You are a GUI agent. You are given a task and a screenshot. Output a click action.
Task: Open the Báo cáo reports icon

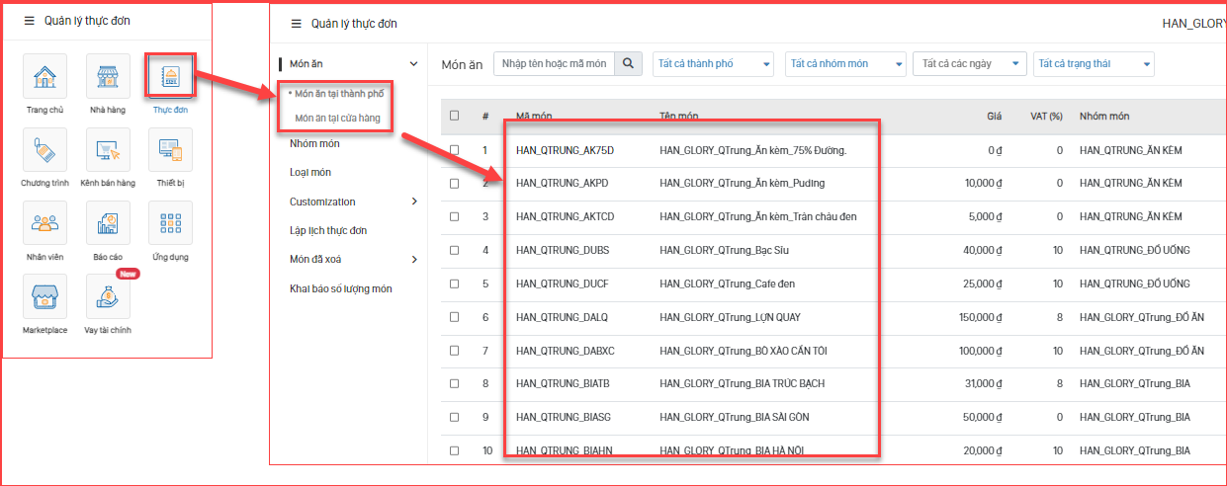click(x=108, y=223)
